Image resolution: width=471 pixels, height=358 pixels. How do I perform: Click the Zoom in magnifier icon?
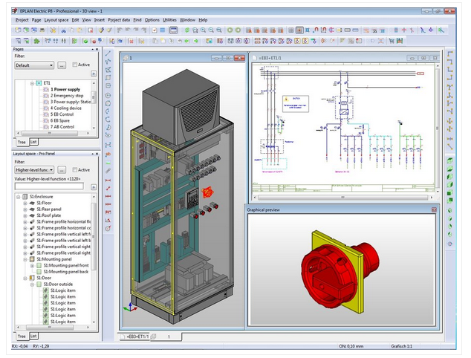[x=203, y=30]
